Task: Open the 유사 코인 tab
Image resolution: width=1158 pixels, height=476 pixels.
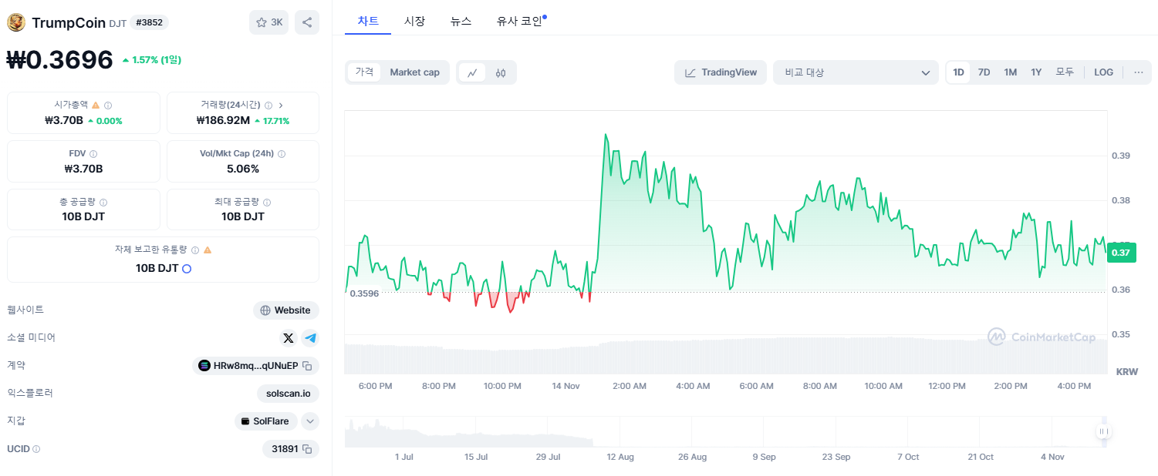Action: pyautogui.click(x=521, y=22)
